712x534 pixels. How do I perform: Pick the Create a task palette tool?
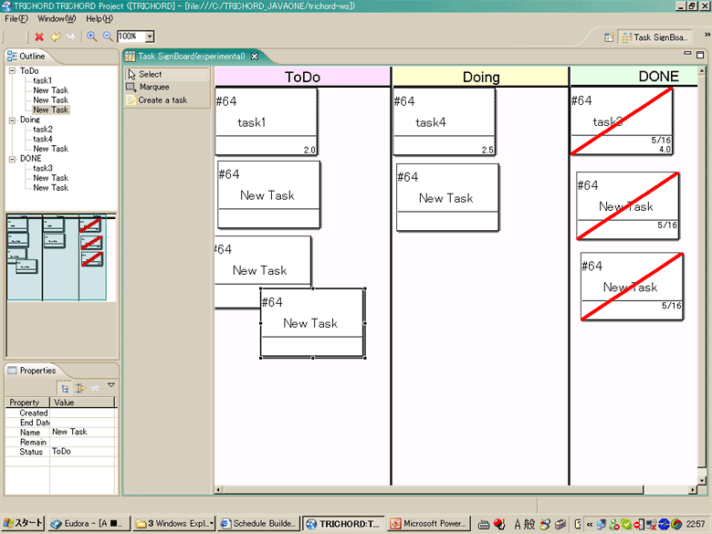(167, 99)
